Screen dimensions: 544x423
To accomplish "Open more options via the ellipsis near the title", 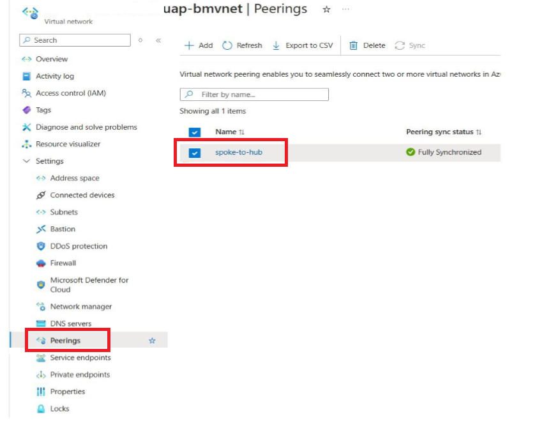I will click(345, 10).
